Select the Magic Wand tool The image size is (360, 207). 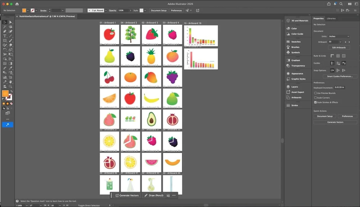click(x=5, y=27)
